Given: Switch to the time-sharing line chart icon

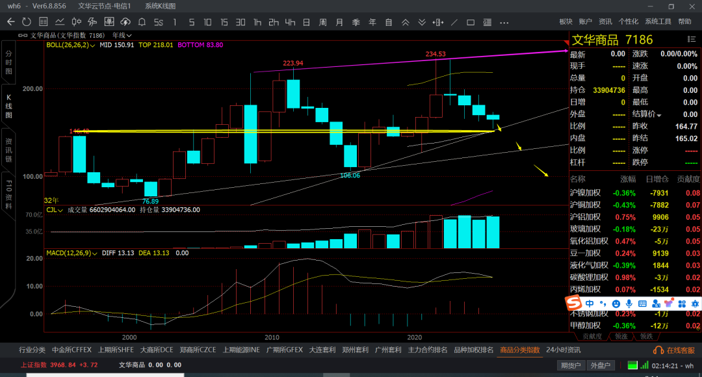Looking at the screenshot, I should point(60,22).
